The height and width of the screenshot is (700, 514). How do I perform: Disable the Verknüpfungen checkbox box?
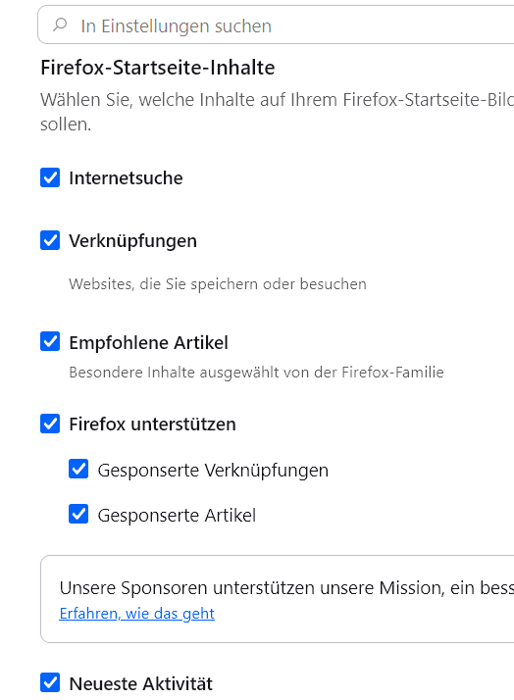[x=50, y=240]
